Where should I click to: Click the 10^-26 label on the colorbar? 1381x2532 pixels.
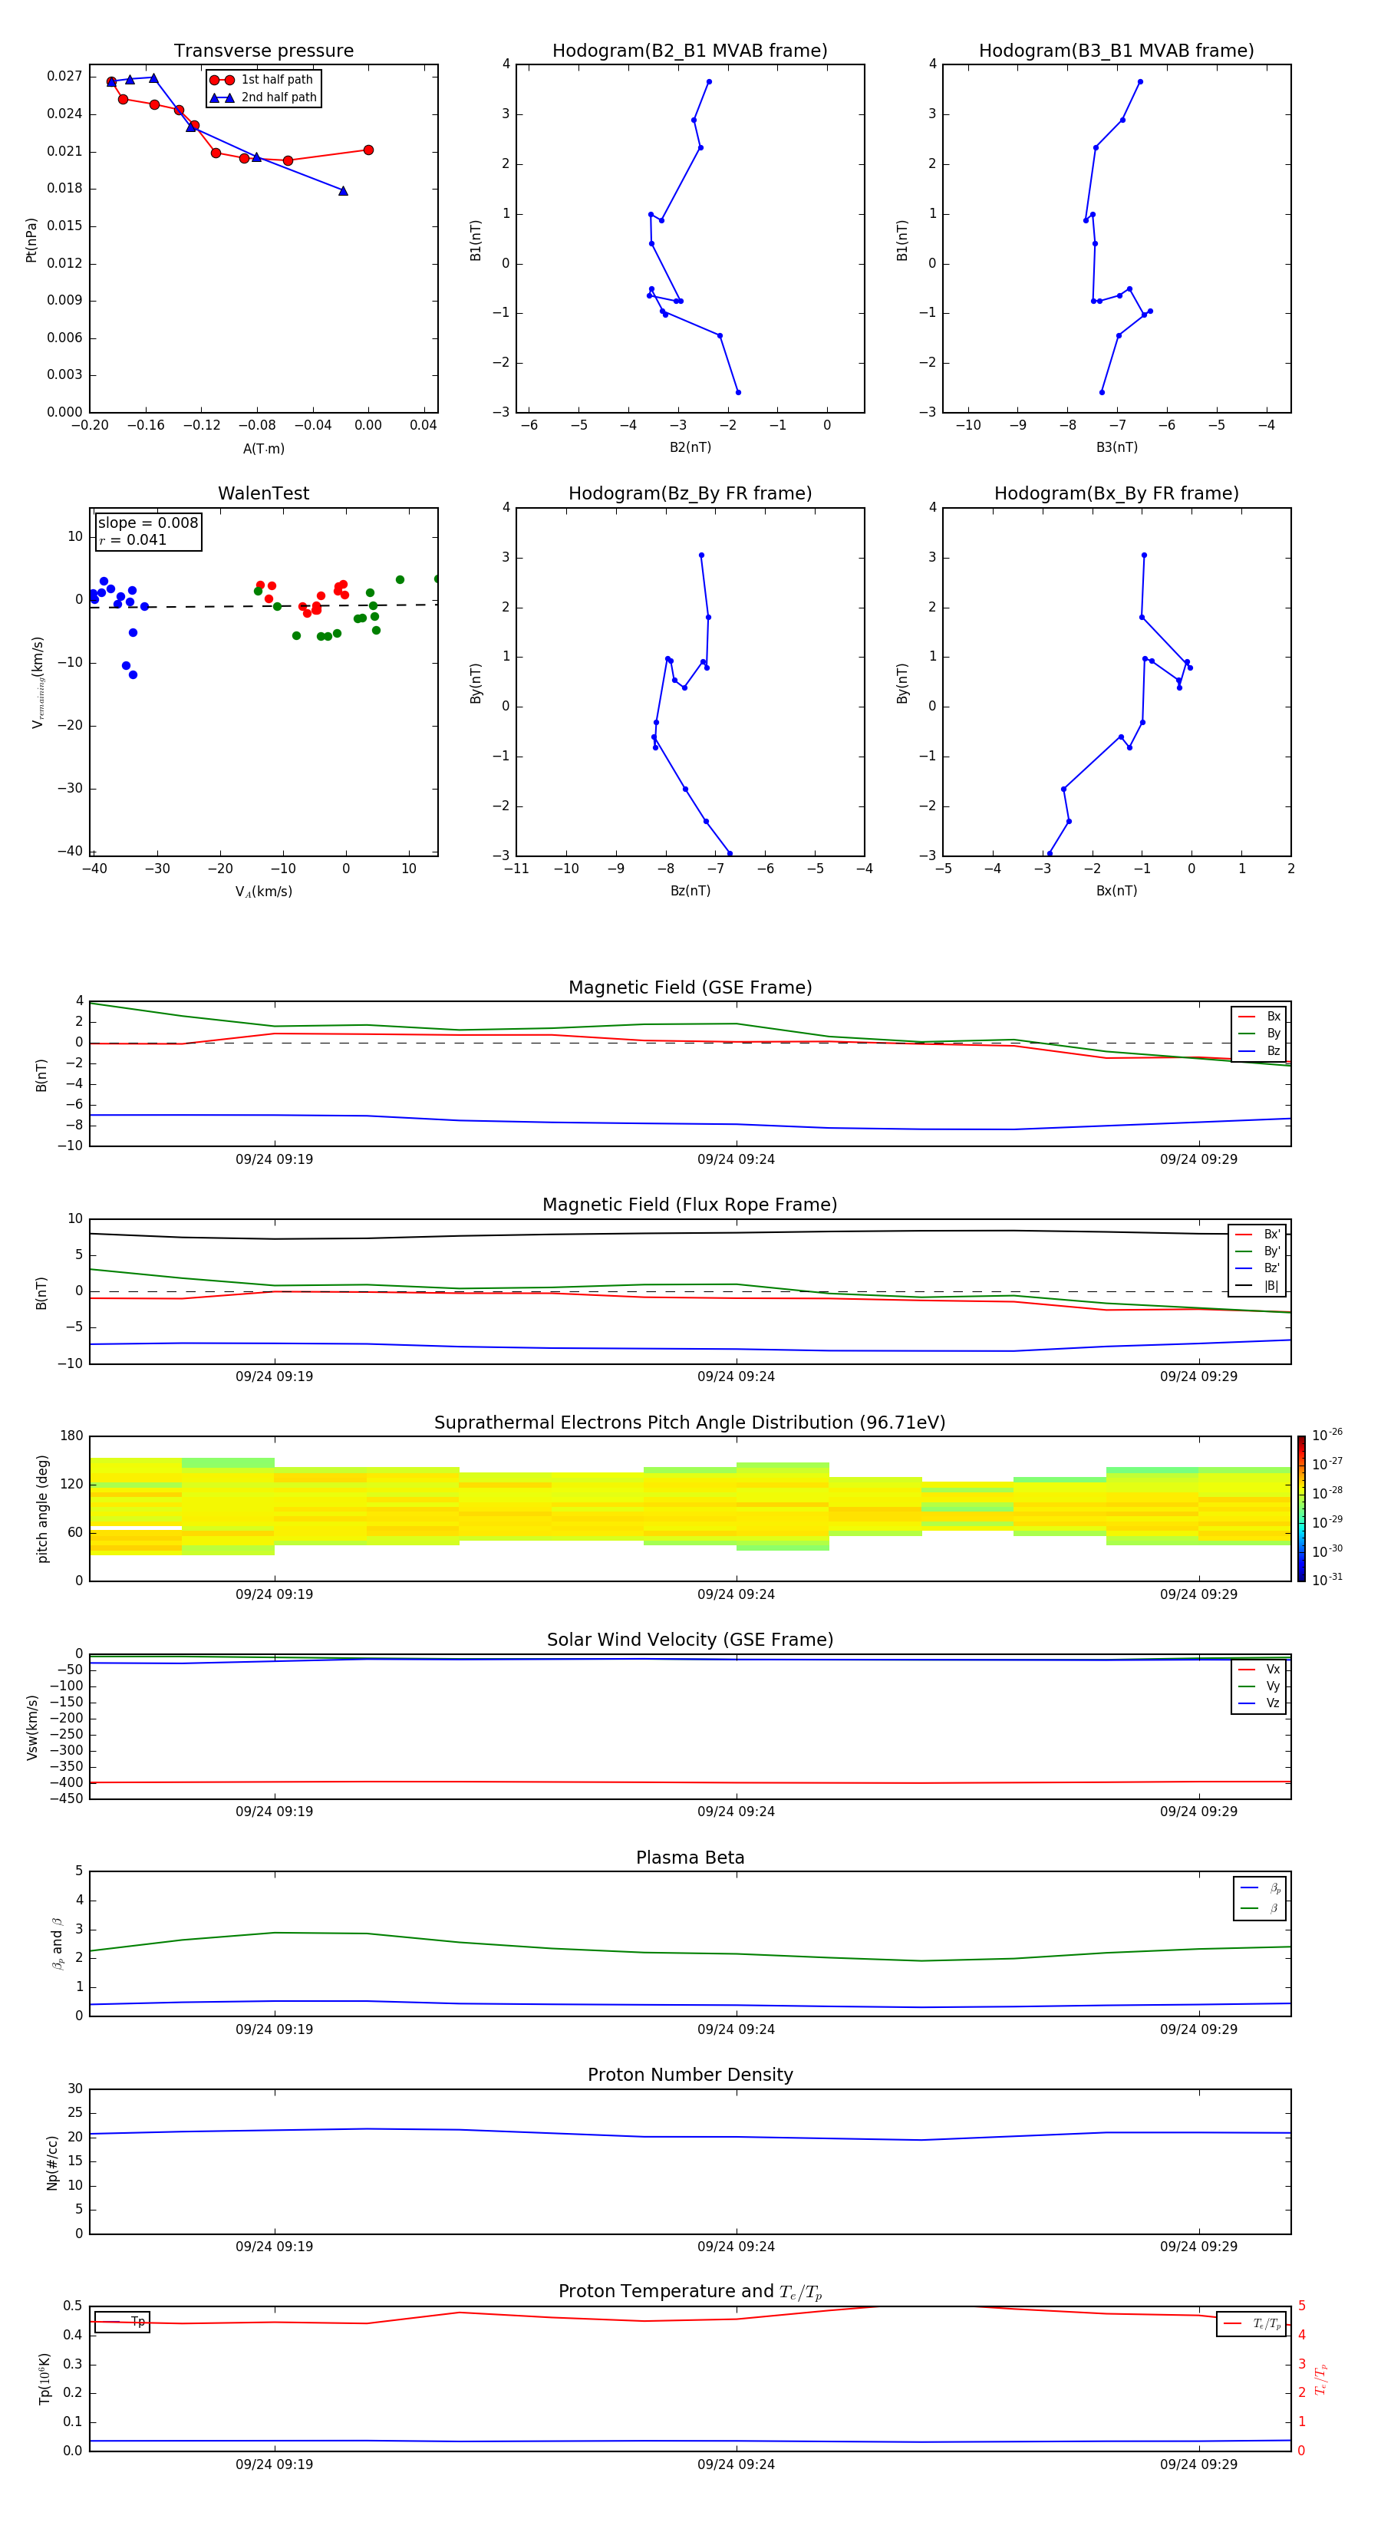[1327, 1435]
